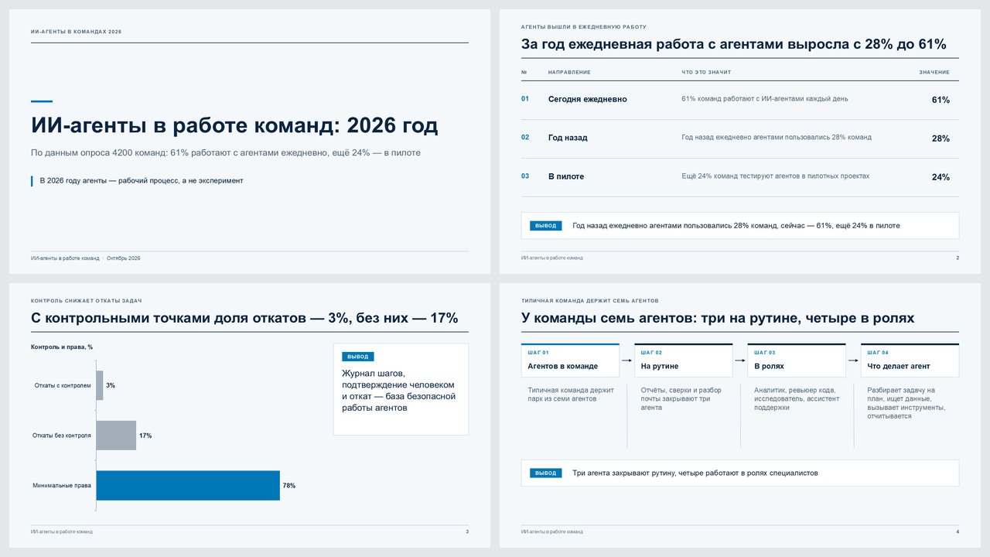This screenshot has width=990, height=557.
Task: Click the step card «Что делает агент»
Action: coord(910,361)
